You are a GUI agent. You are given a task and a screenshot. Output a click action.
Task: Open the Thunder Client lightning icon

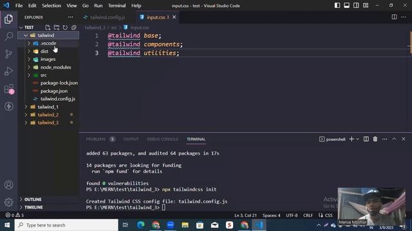pyautogui.click(x=8, y=107)
